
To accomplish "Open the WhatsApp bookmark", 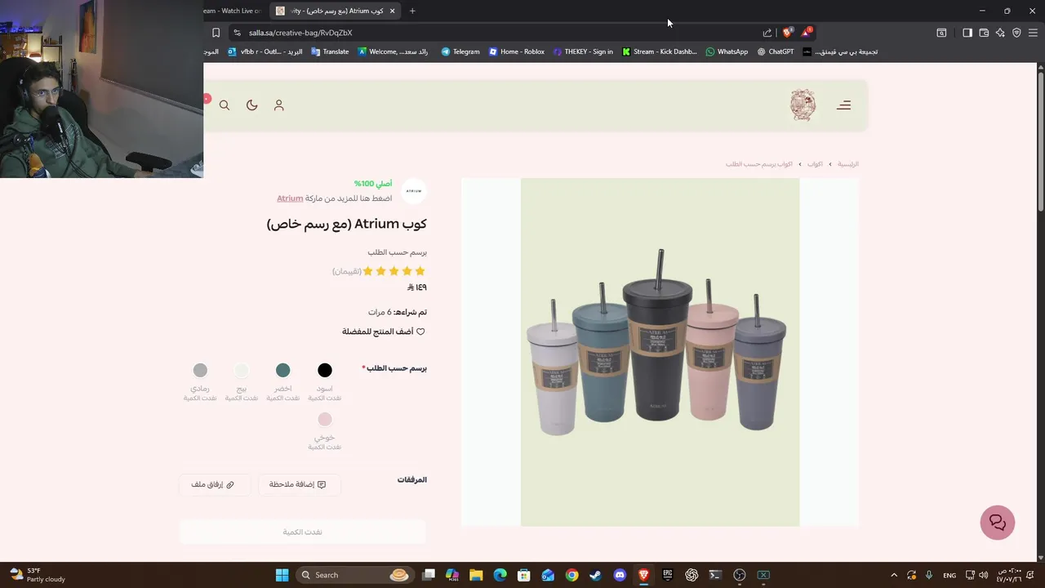I will coord(727,51).
